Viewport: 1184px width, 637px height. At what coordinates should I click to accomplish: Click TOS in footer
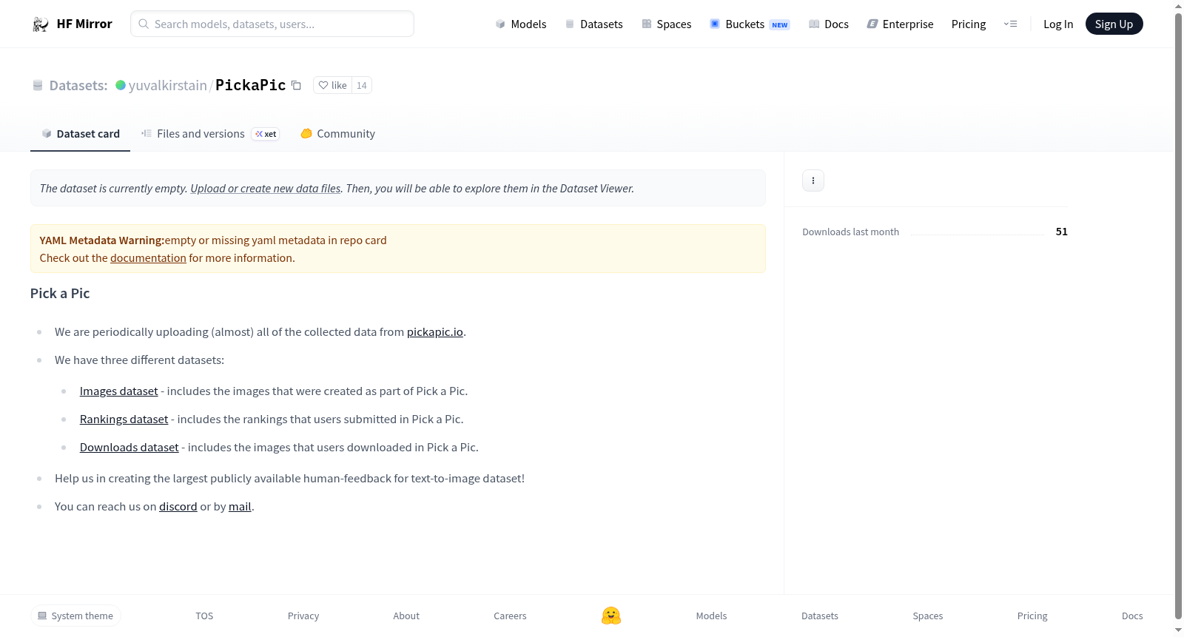(x=204, y=616)
